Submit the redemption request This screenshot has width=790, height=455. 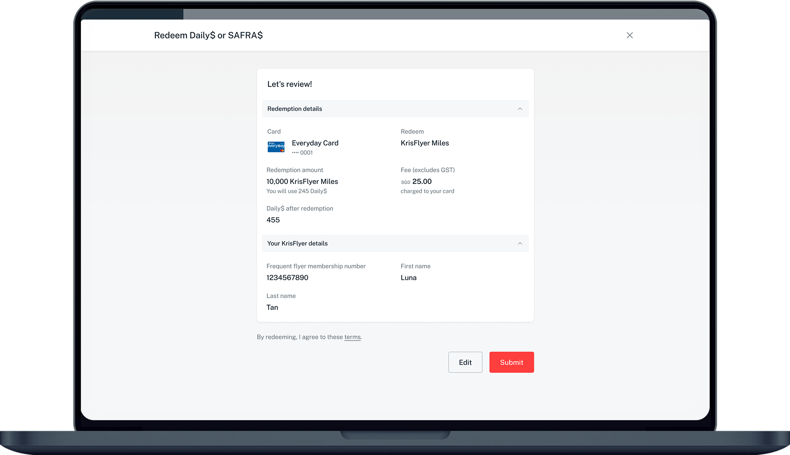click(x=511, y=362)
